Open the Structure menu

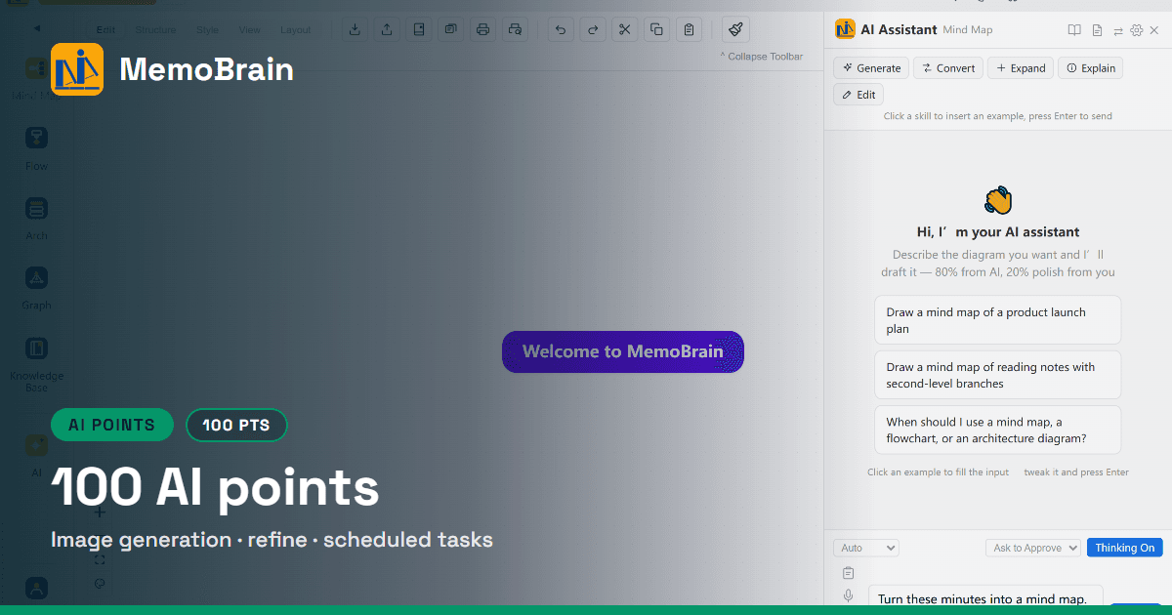pos(156,30)
